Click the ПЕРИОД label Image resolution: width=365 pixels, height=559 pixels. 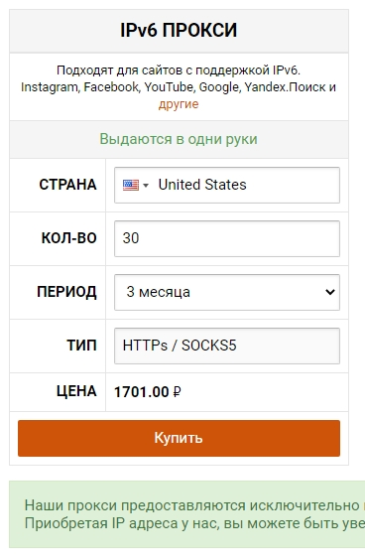66,292
